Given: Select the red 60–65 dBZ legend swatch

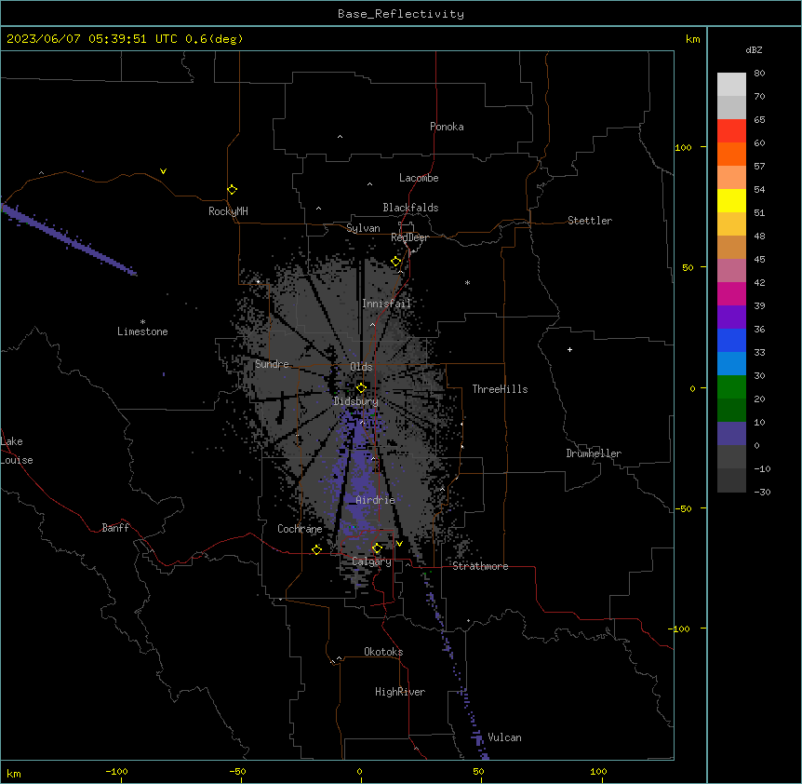Looking at the screenshot, I should coord(731,130).
